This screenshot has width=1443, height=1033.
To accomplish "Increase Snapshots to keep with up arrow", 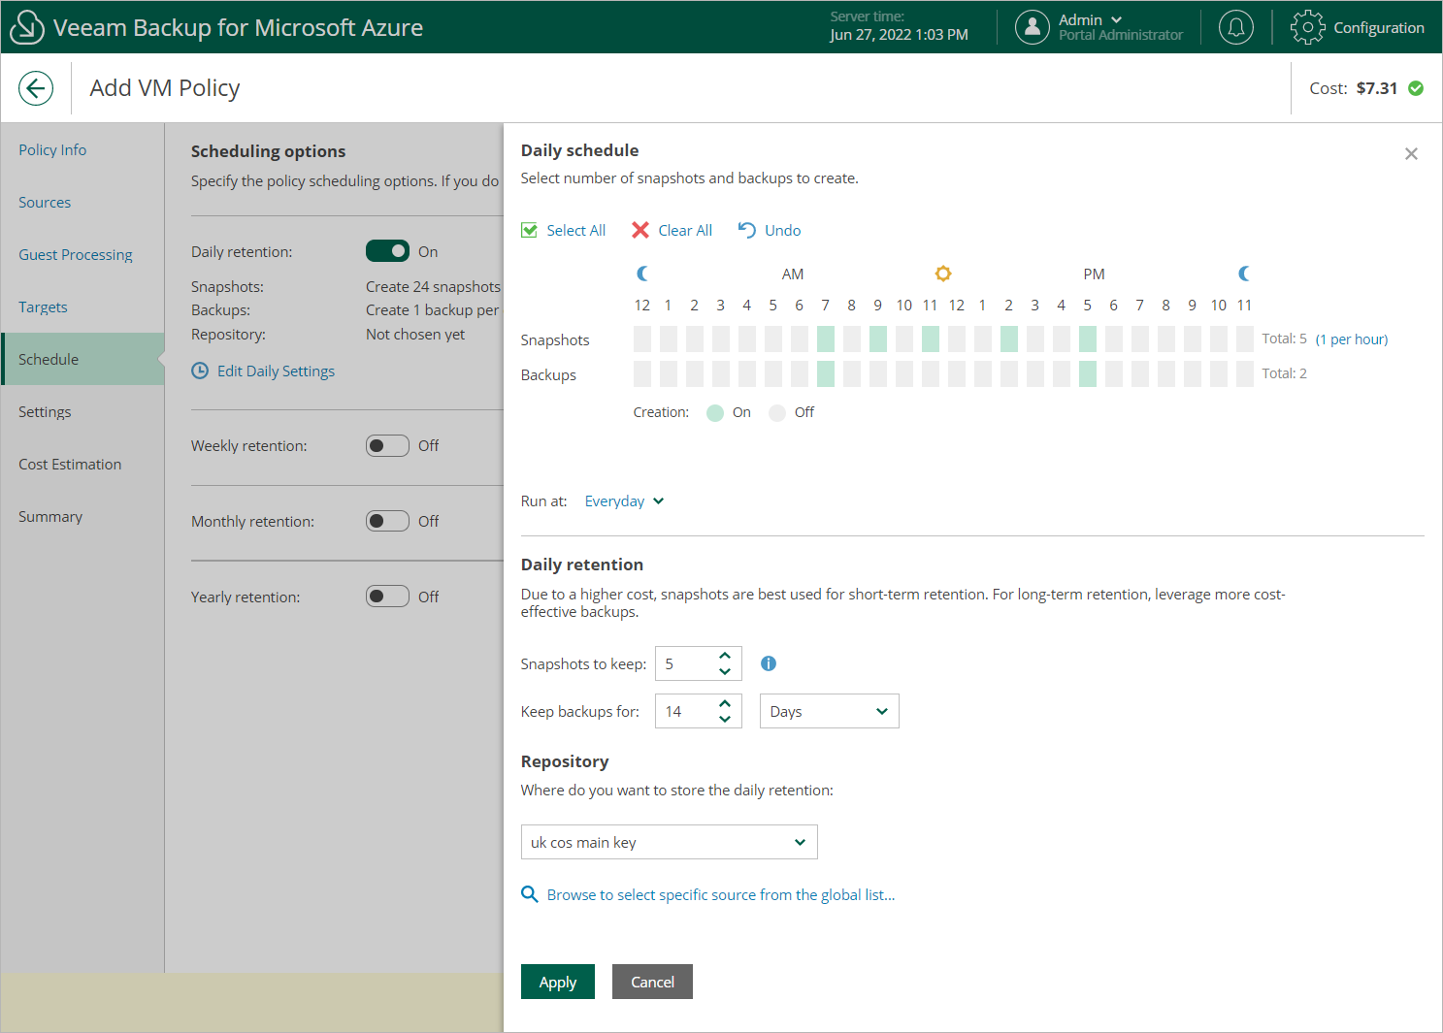I will click(x=725, y=656).
